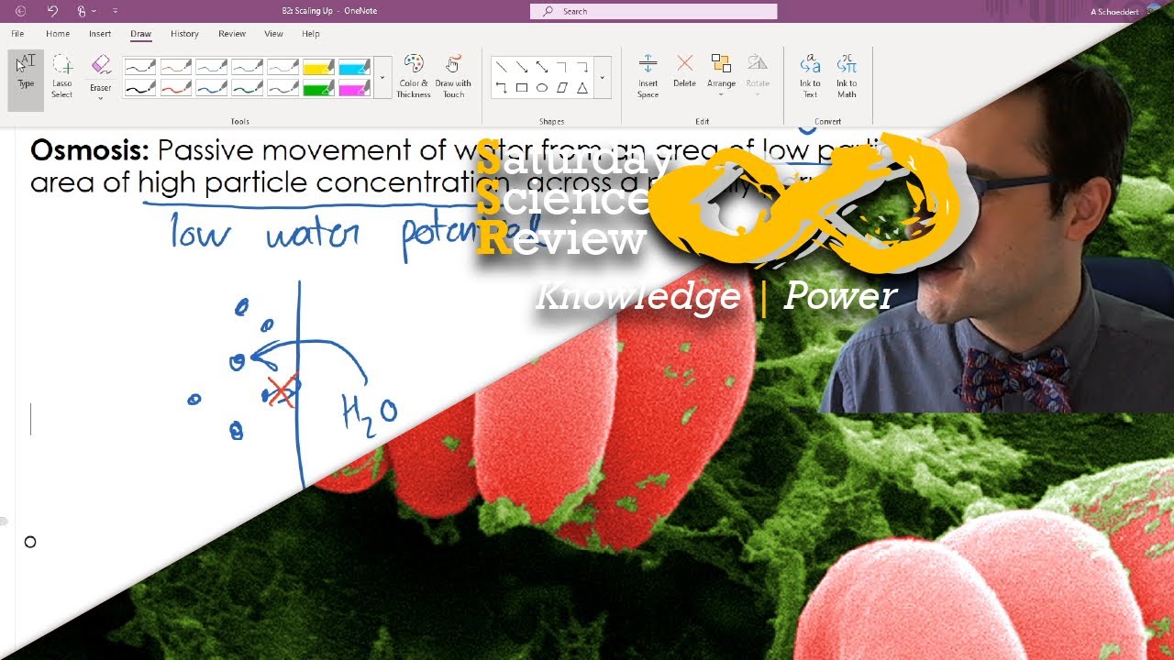Select the magenta highlighter

[355, 88]
